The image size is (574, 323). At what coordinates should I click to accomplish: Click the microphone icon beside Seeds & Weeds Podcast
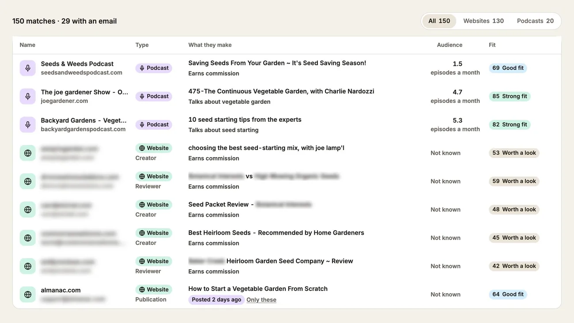pos(28,68)
